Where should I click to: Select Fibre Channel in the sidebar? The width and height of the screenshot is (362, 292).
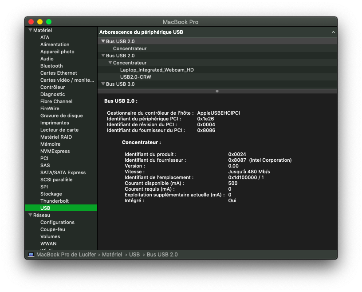point(56,101)
